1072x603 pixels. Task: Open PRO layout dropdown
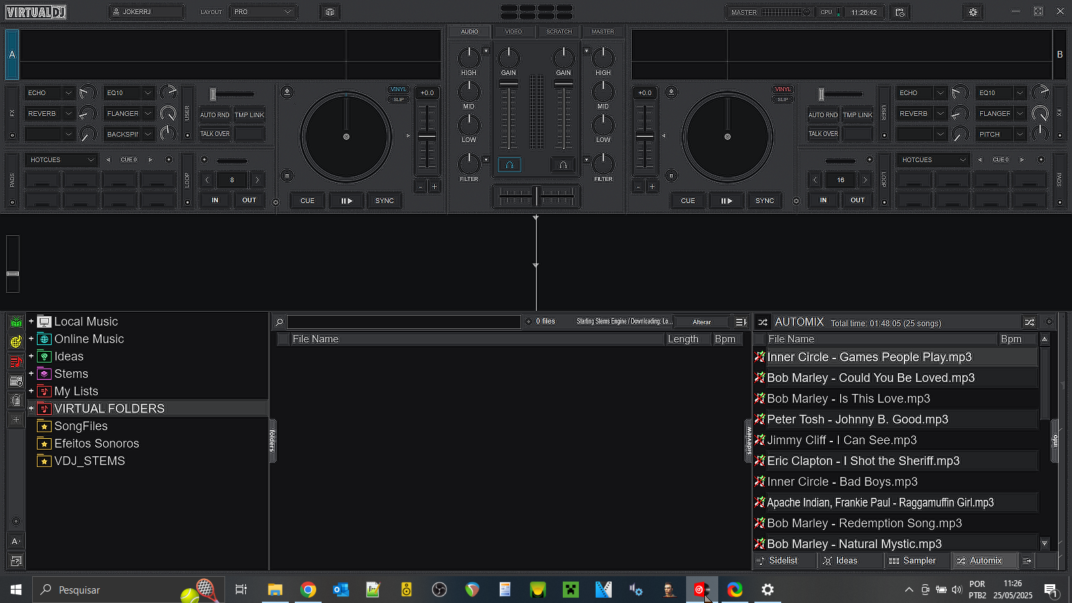[x=264, y=12]
